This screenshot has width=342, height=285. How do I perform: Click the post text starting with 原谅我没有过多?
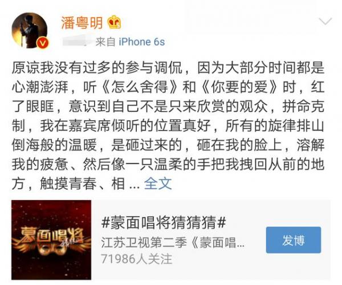[x=168, y=126]
